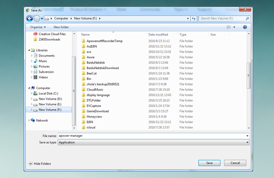Click the file list vertical scrollbar thumb

[249, 76]
